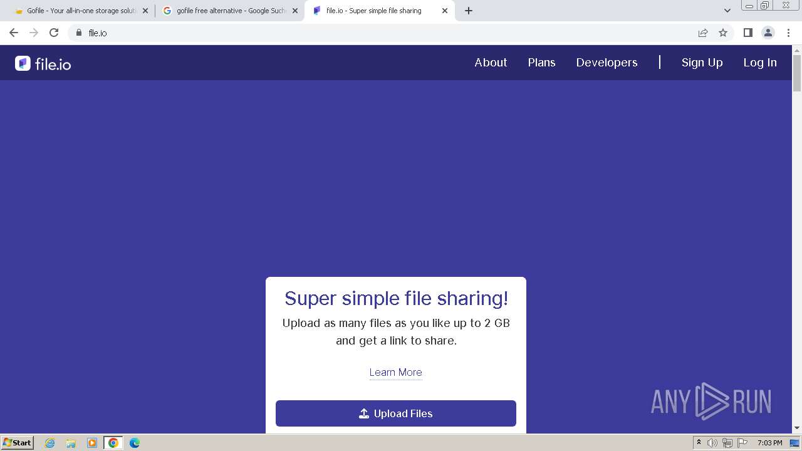Close the file.io tab
Image resolution: width=802 pixels, height=451 pixels.
tap(445, 11)
